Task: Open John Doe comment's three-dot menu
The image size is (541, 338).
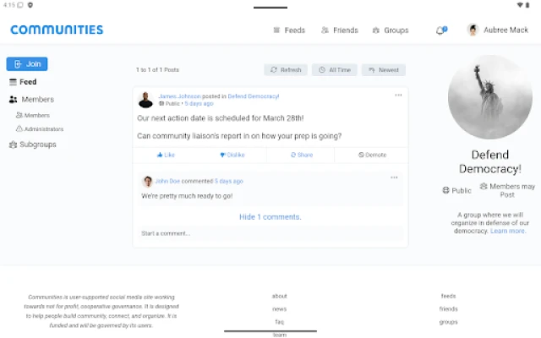Action: click(394, 177)
